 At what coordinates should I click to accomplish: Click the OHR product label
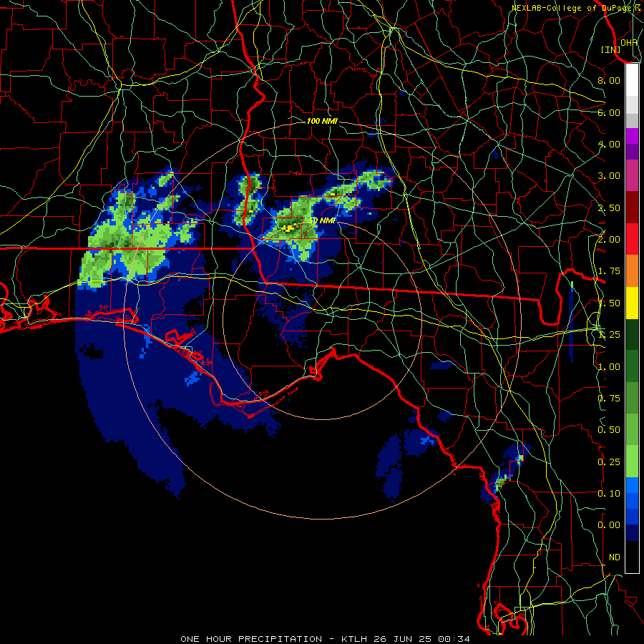tap(629, 42)
